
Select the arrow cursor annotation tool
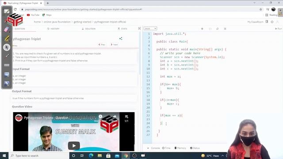[7, 47]
